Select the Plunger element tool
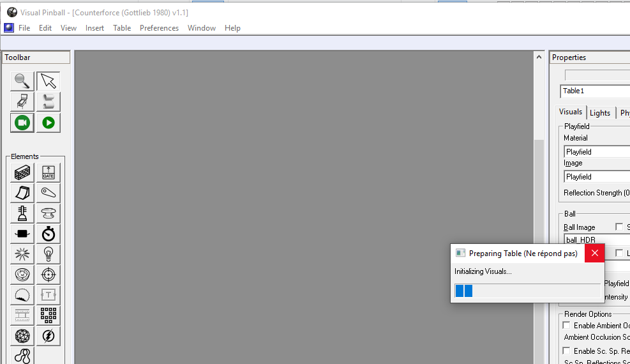 click(x=23, y=213)
